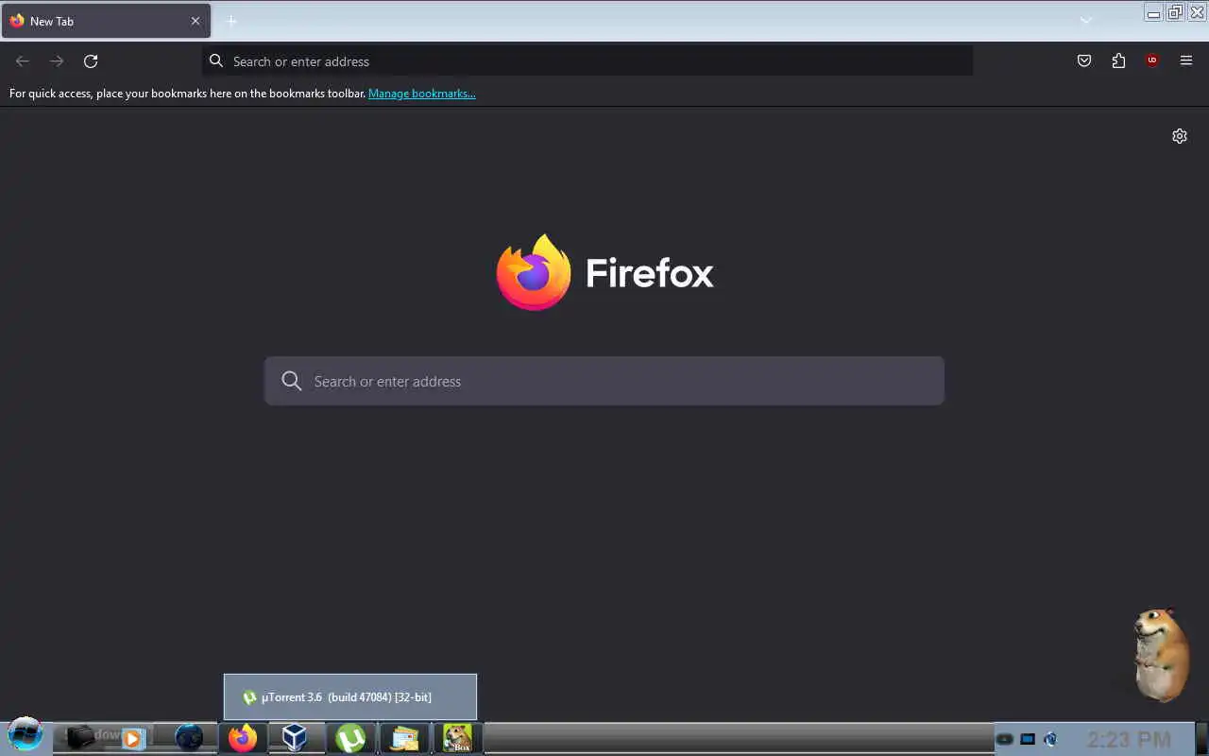Screen dimensions: 1209x756
Task: Open media player taskbar icon
Action: [133, 738]
